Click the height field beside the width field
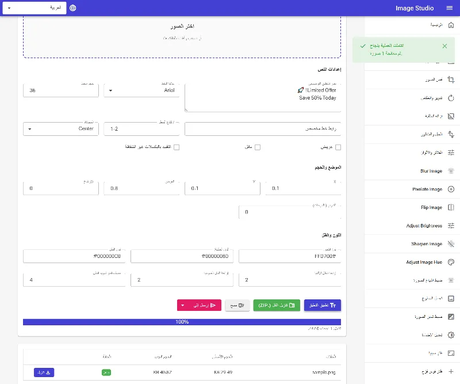Screen dimensions: 460x384 (x=61, y=188)
